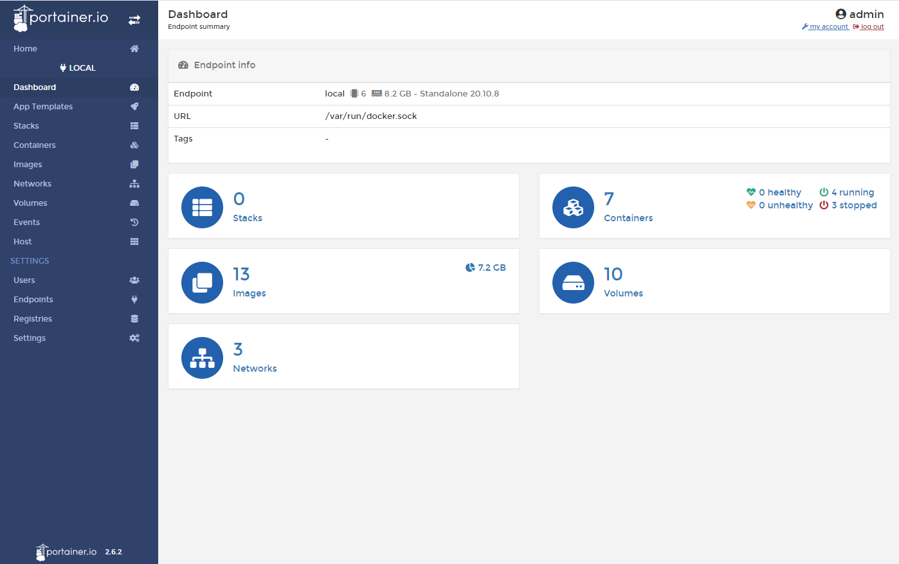Click the 7.2 GB images size text
The width and height of the screenshot is (899, 564).
(492, 268)
